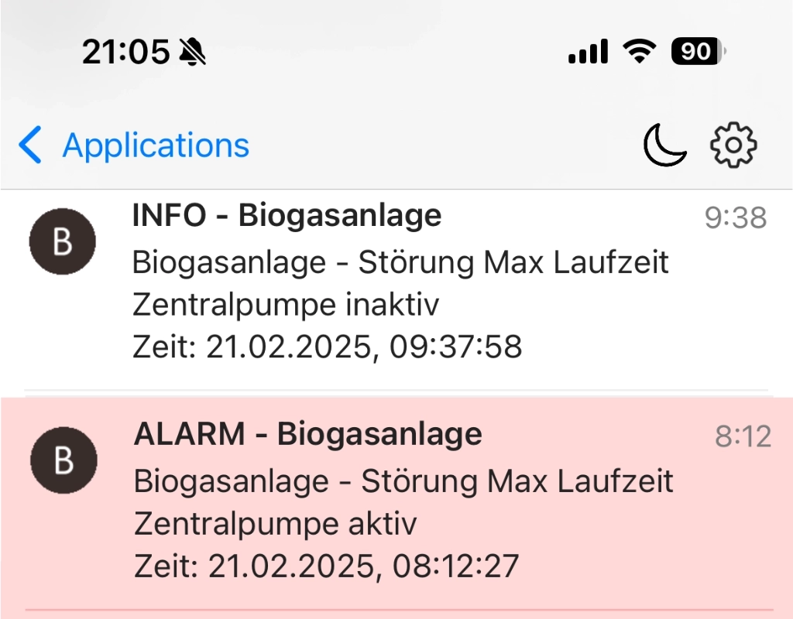Toggle the crescent moon mode icon
The height and width of the screenshot is (619, 793).
pyautogui.click(x=664, y=145)
